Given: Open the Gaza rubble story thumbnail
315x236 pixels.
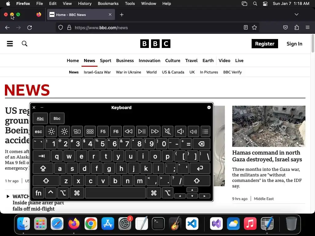Looking at the screenshot, I should point(269,126).
